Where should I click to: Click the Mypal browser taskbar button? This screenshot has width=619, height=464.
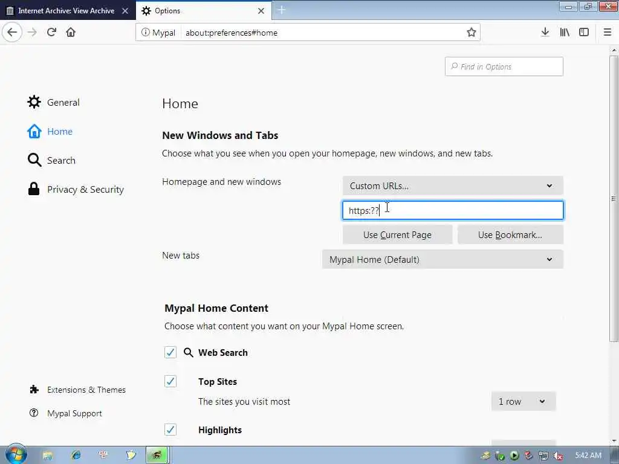[157, 456]
